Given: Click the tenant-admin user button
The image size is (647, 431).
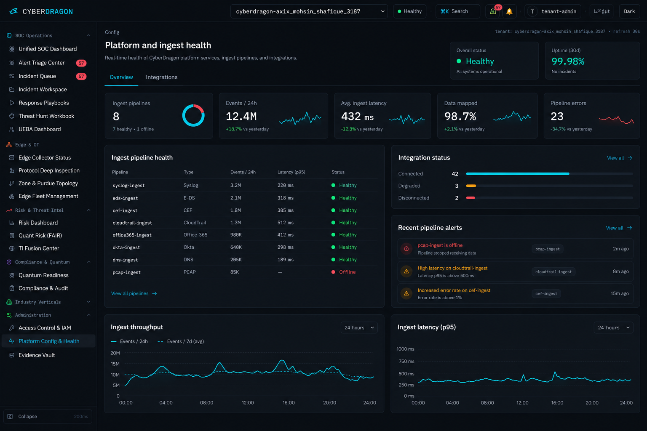Looking at the screenshot, I should (x=553, y=11).
